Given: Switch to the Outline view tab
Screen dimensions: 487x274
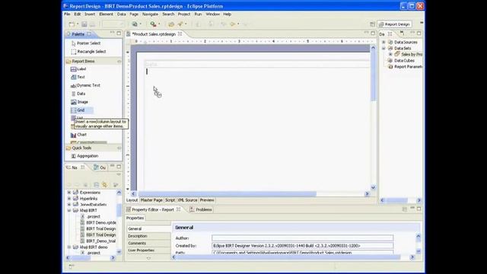Looking at the screenshot, I should 100,167.
